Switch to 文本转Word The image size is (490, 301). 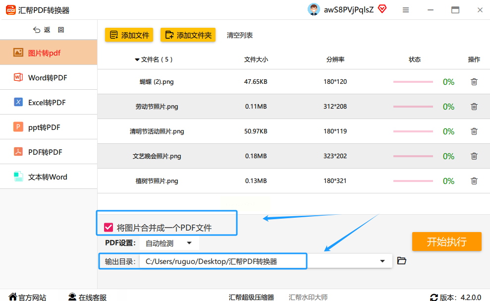[x=49, y=177]
